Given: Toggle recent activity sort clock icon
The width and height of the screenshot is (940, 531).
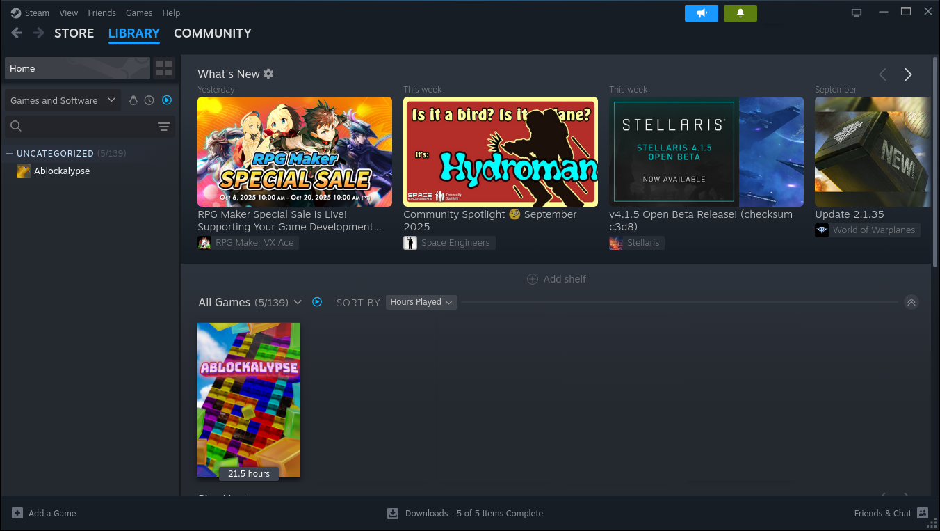Looking at the screenshot, I should (149, 100).
